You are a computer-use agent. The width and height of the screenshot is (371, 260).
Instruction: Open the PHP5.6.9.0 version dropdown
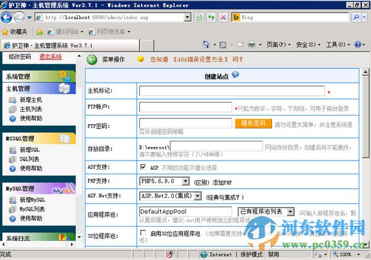185,182
